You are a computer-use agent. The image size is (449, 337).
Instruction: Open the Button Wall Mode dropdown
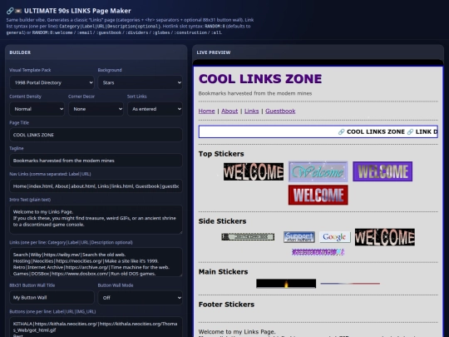coord(140,297)
